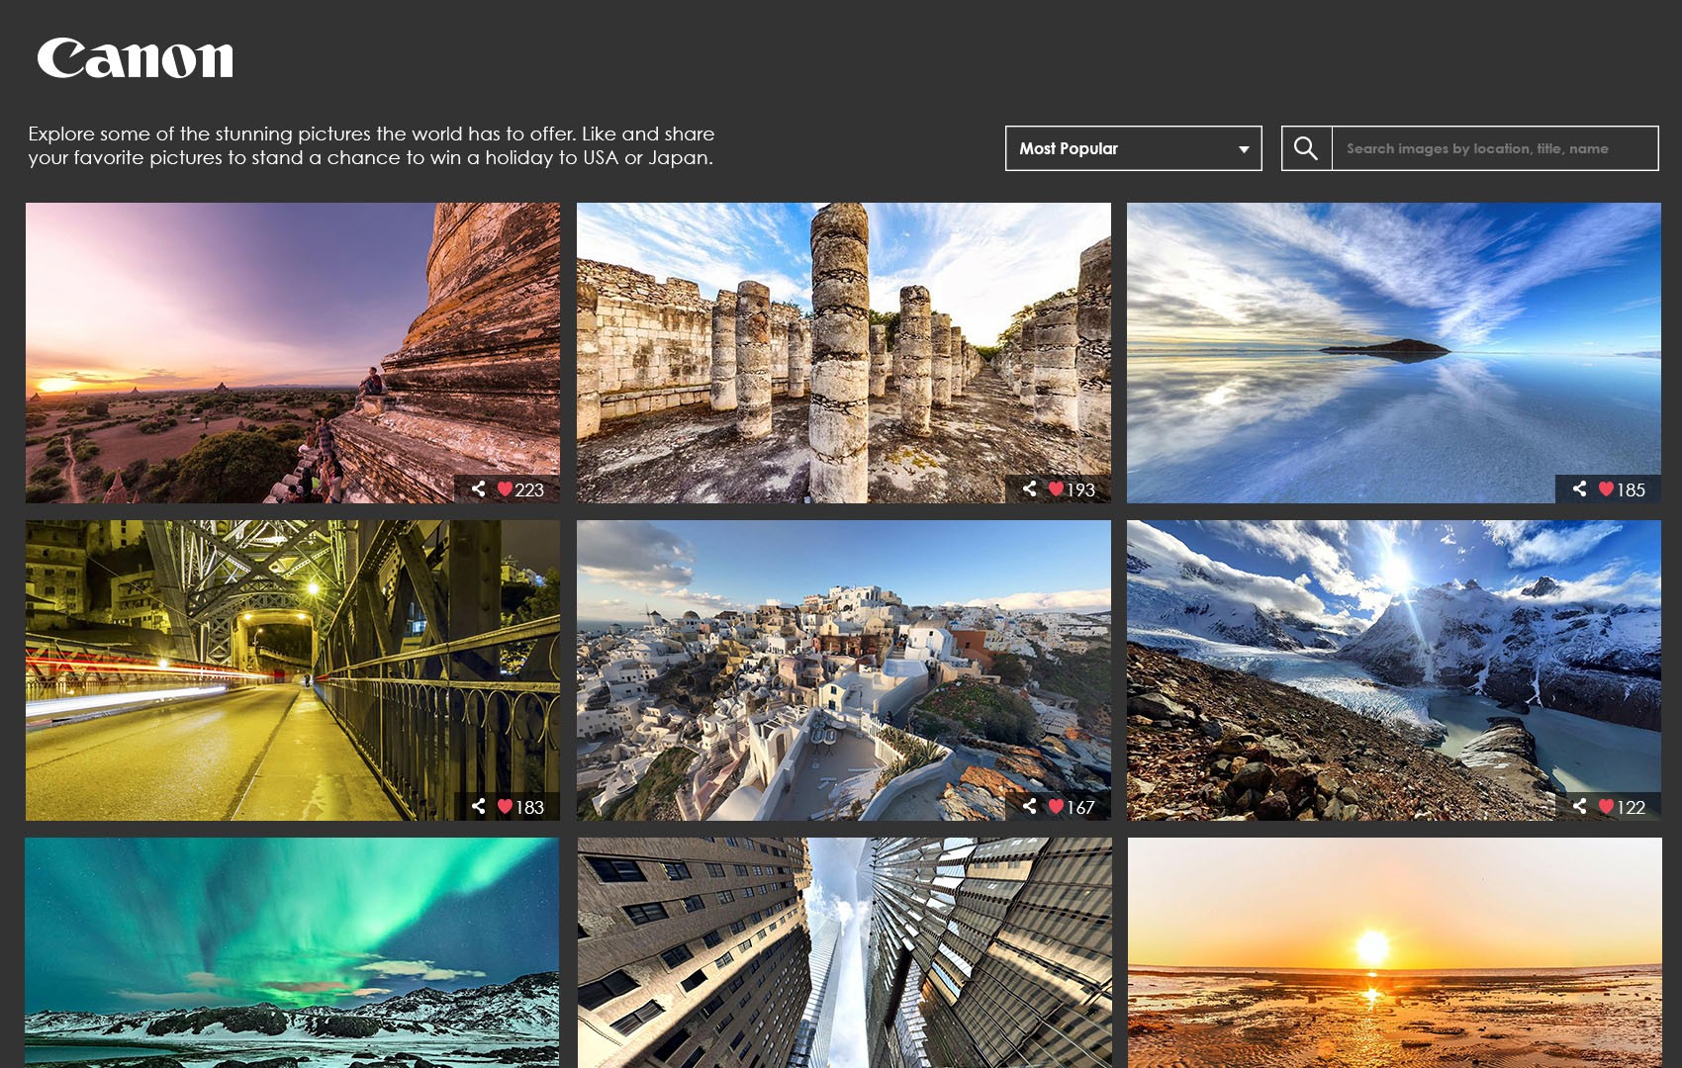Viewport: 1682px width, 1068px height.
Task: Open the island reflection lake thumbnail
Action: click(x=1394, y=353)
